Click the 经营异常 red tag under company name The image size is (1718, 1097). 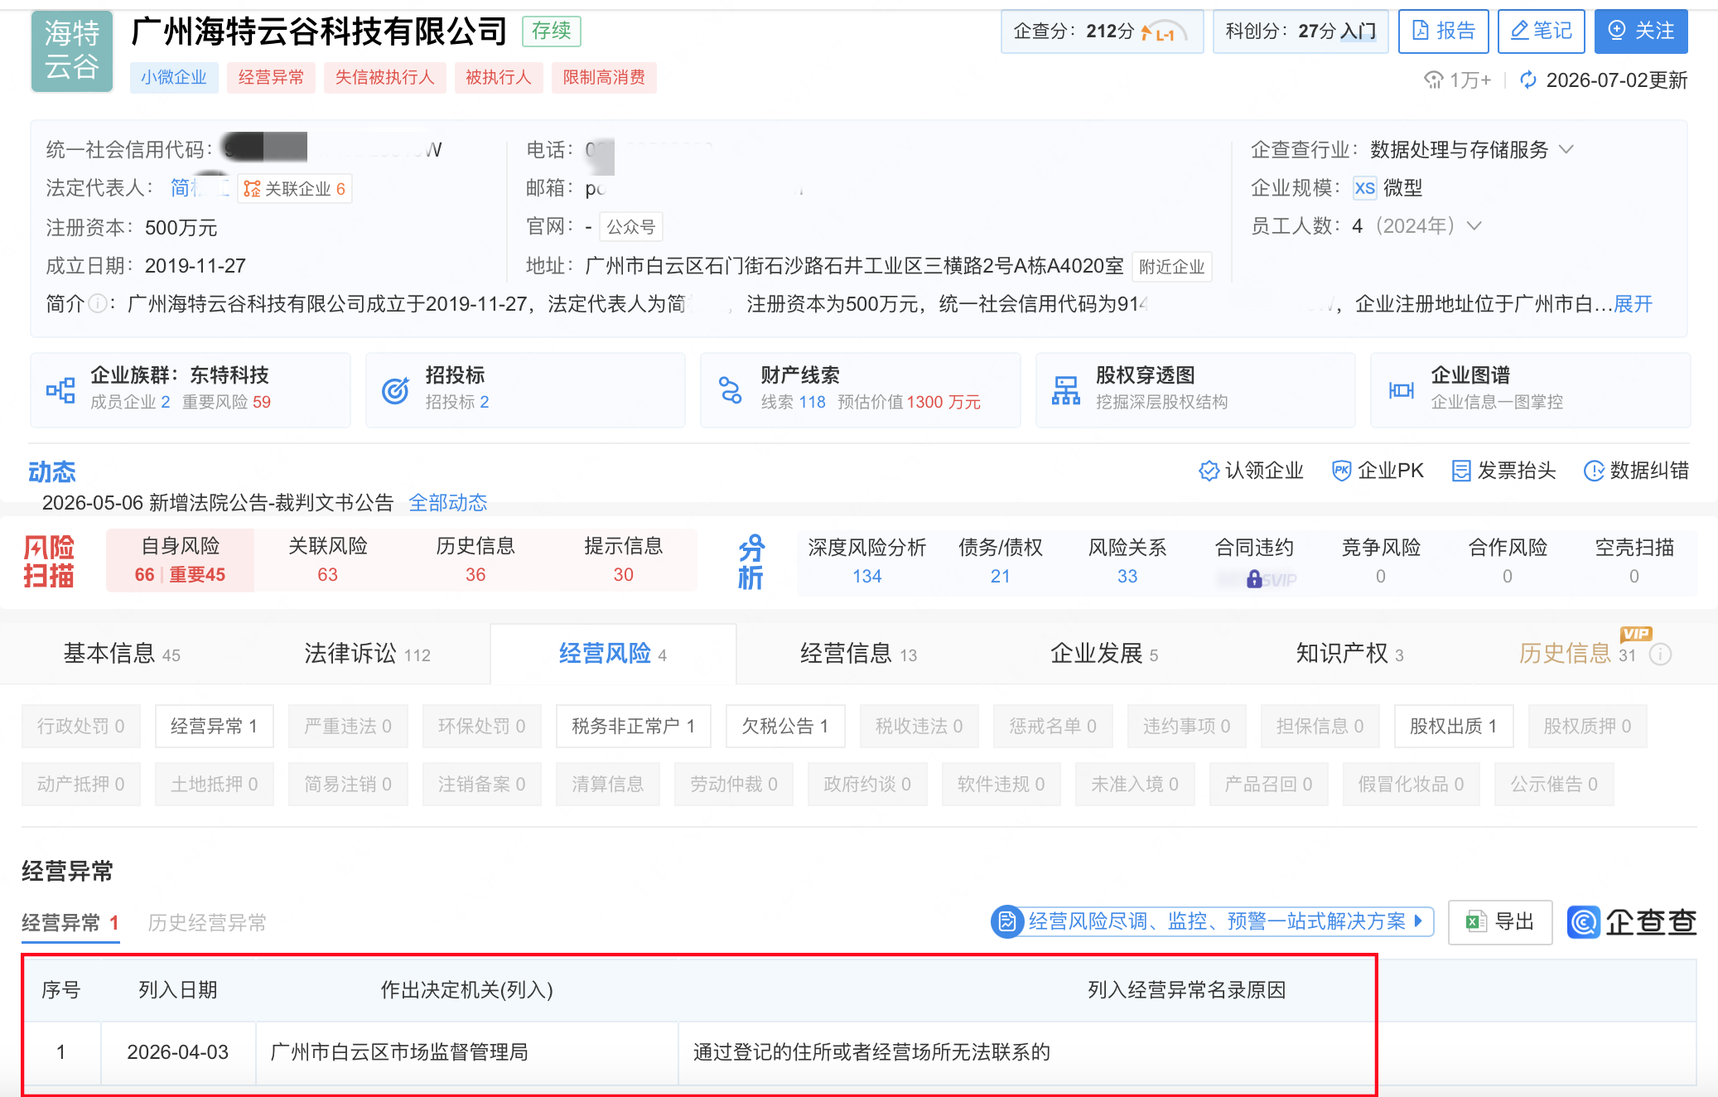[271, 77]
